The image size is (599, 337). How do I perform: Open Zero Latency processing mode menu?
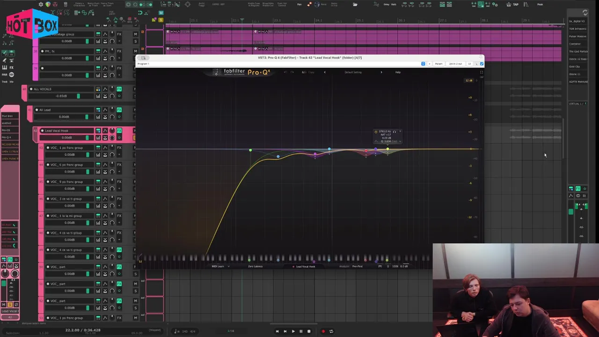click(x=255, y=266)
